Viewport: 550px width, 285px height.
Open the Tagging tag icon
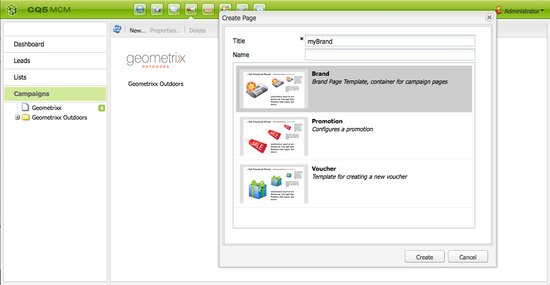[x=259, y=7]
